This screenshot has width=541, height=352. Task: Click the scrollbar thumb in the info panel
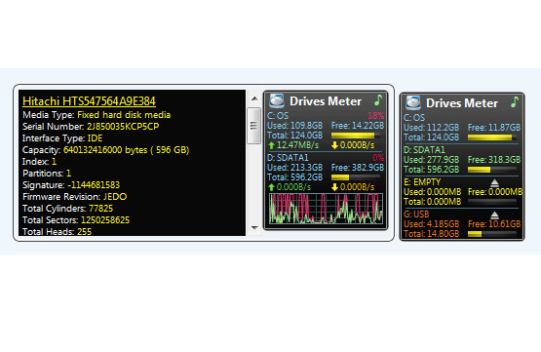pyautogui.click(x=254, y=126)
